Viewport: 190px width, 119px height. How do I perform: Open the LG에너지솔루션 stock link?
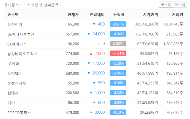[21, 34]
